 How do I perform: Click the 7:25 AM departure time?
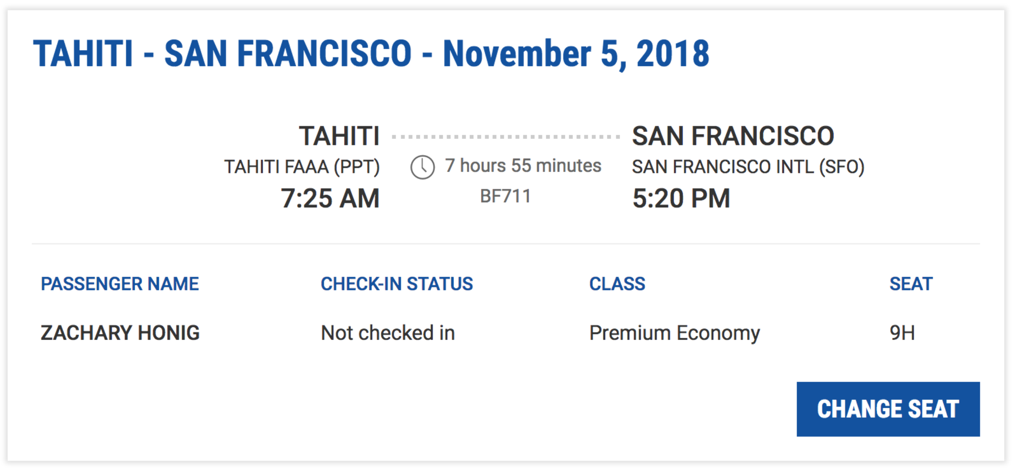[x=330, y=198]
